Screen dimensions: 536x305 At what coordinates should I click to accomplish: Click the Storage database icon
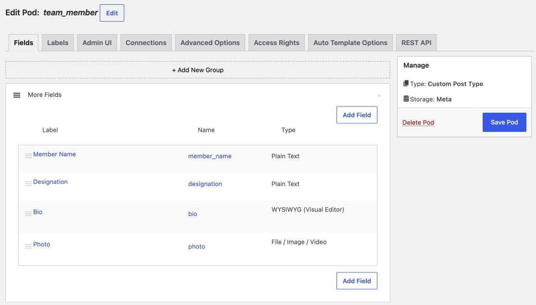406,99
